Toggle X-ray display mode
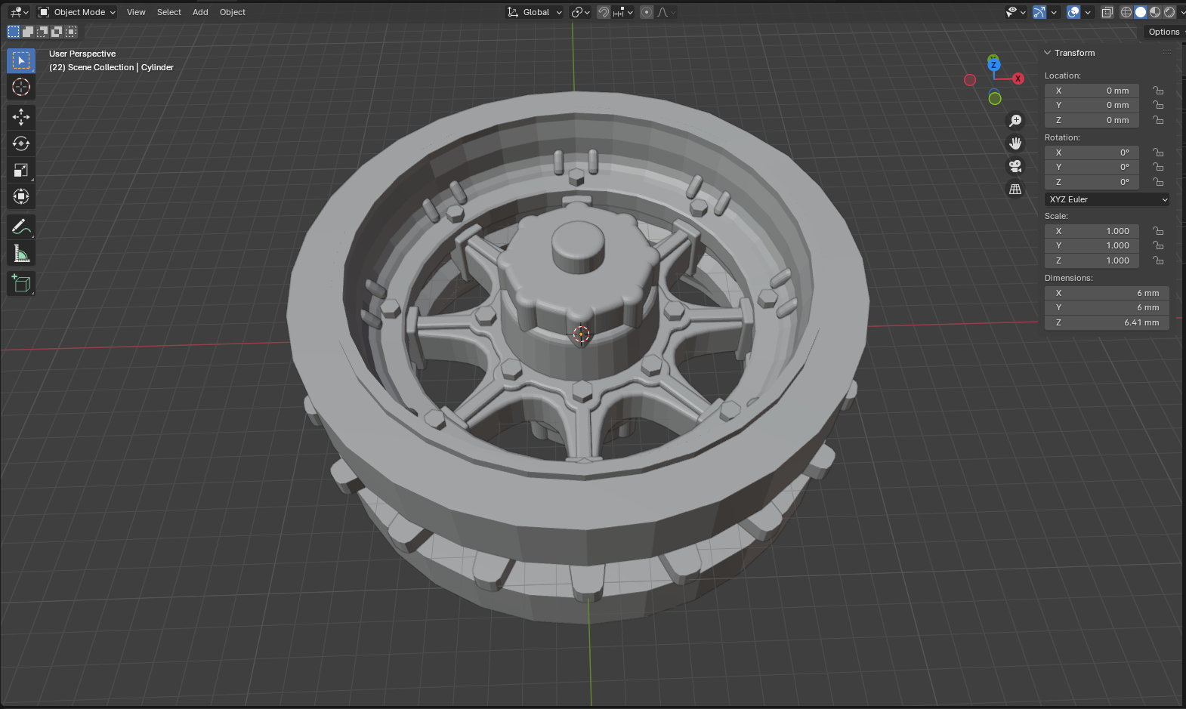This screenshot has height=709, width=1186. coord(1107,12)
